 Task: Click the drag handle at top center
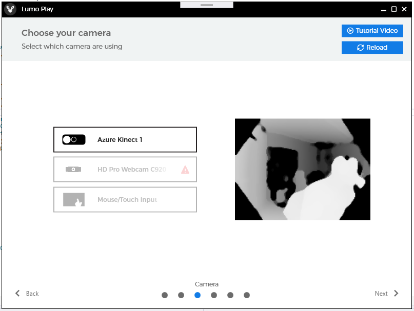(206, 5)
